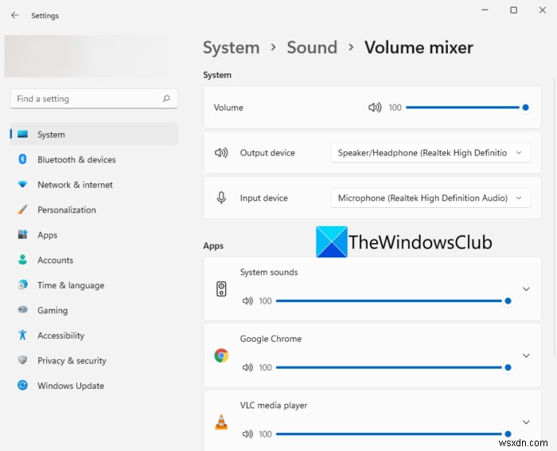Click the Privacy & security shield icon
This screenshot has height=451, width=557.
[22, 360]
